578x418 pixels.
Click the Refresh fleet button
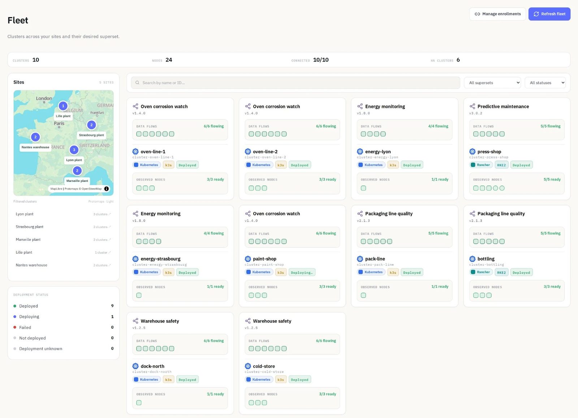(x=549, y=14)
